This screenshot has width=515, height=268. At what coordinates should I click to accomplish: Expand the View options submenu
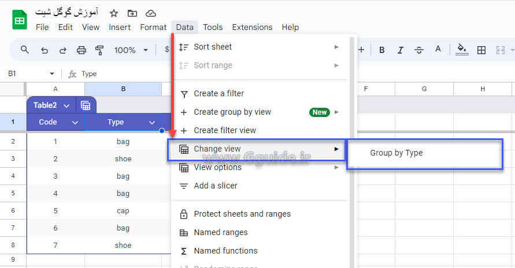(336, 167)
